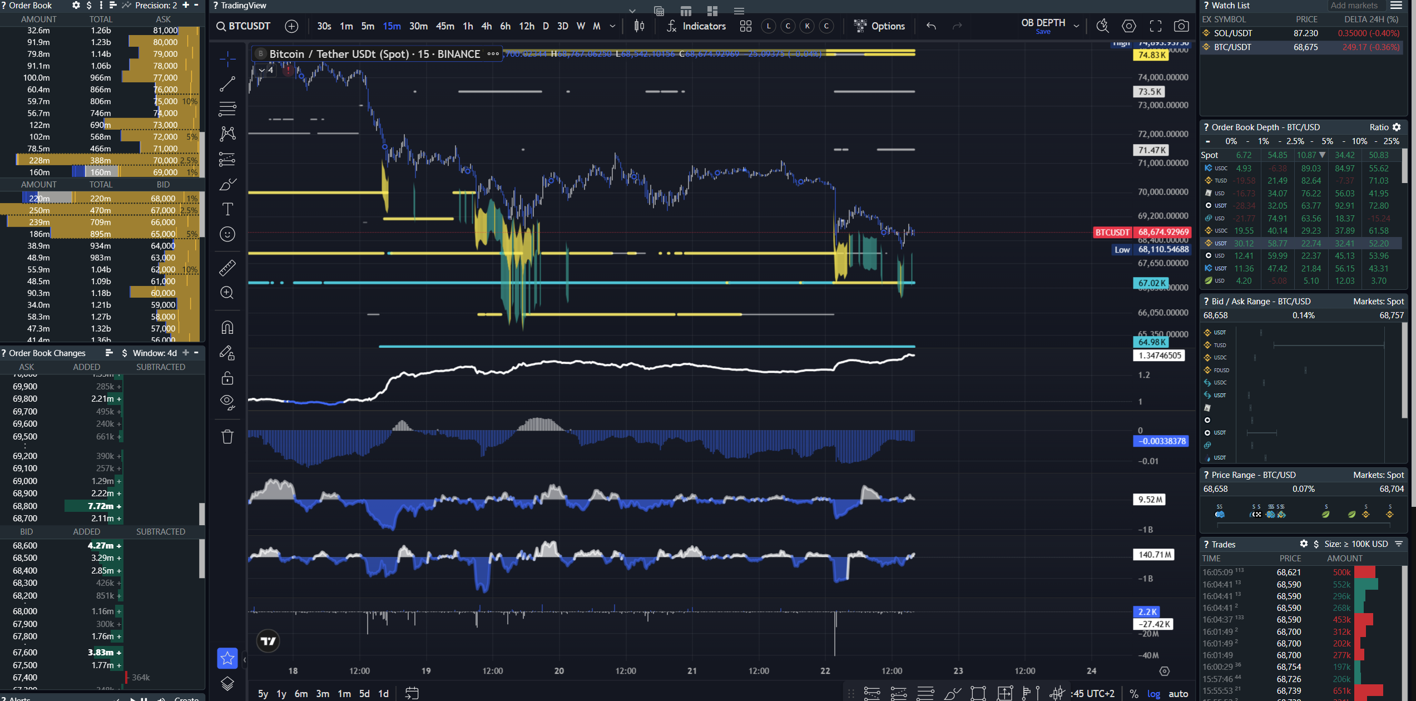Toggle auto scale on price axis

click(x=1179, y=694)
